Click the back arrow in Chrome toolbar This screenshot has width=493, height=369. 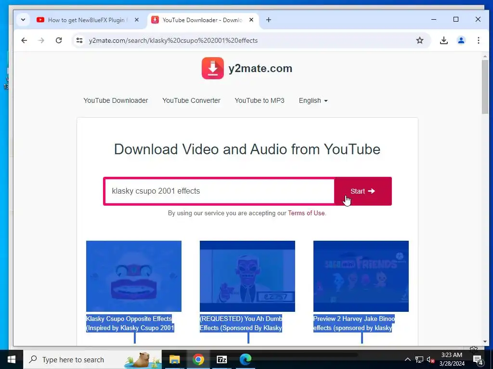[24, 40]
